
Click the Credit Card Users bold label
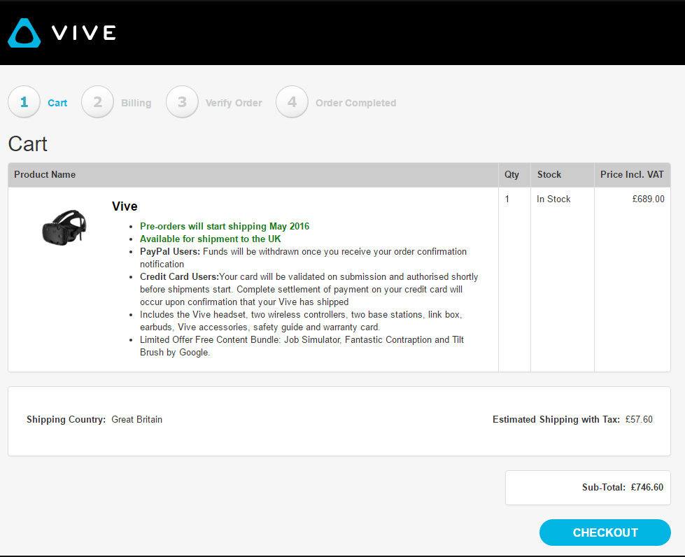point(179,277)
